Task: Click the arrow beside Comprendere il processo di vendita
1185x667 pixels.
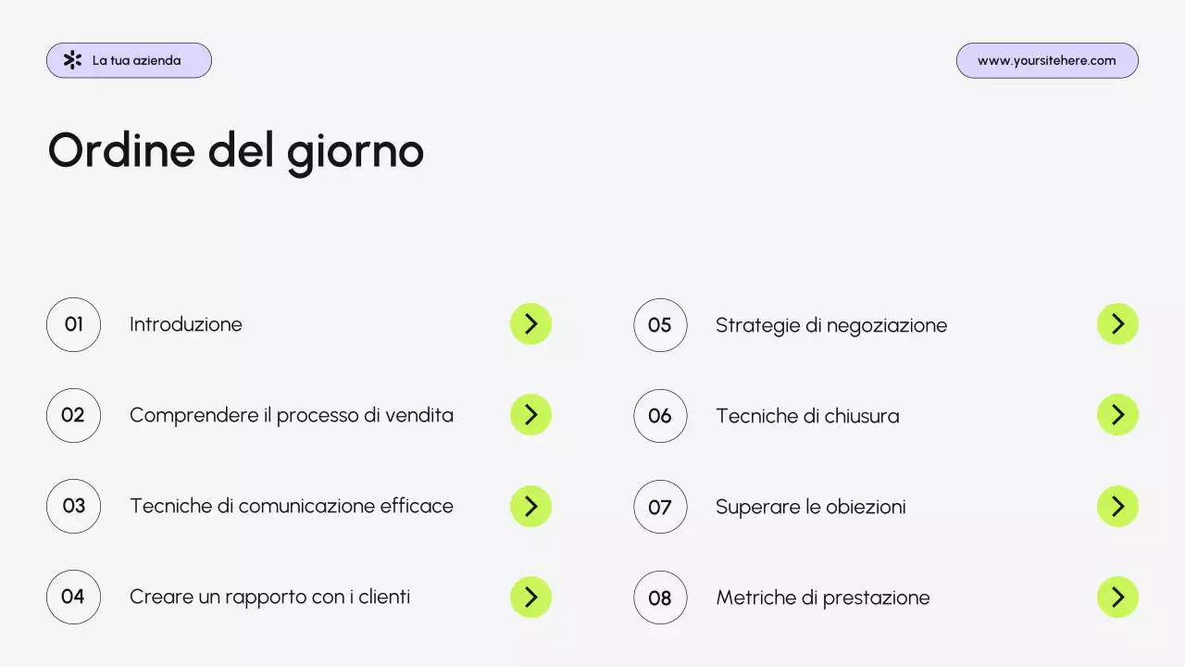Action: [530, 415]
